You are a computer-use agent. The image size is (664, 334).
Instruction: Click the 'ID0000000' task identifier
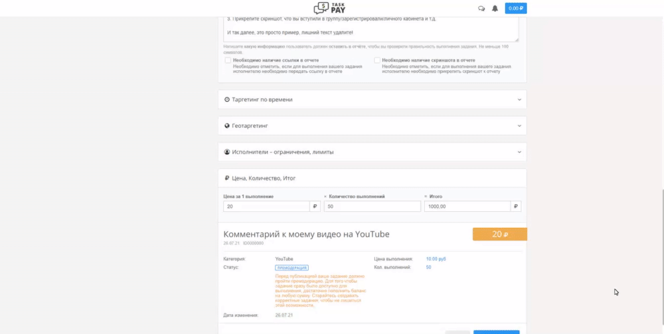point(253,243)
